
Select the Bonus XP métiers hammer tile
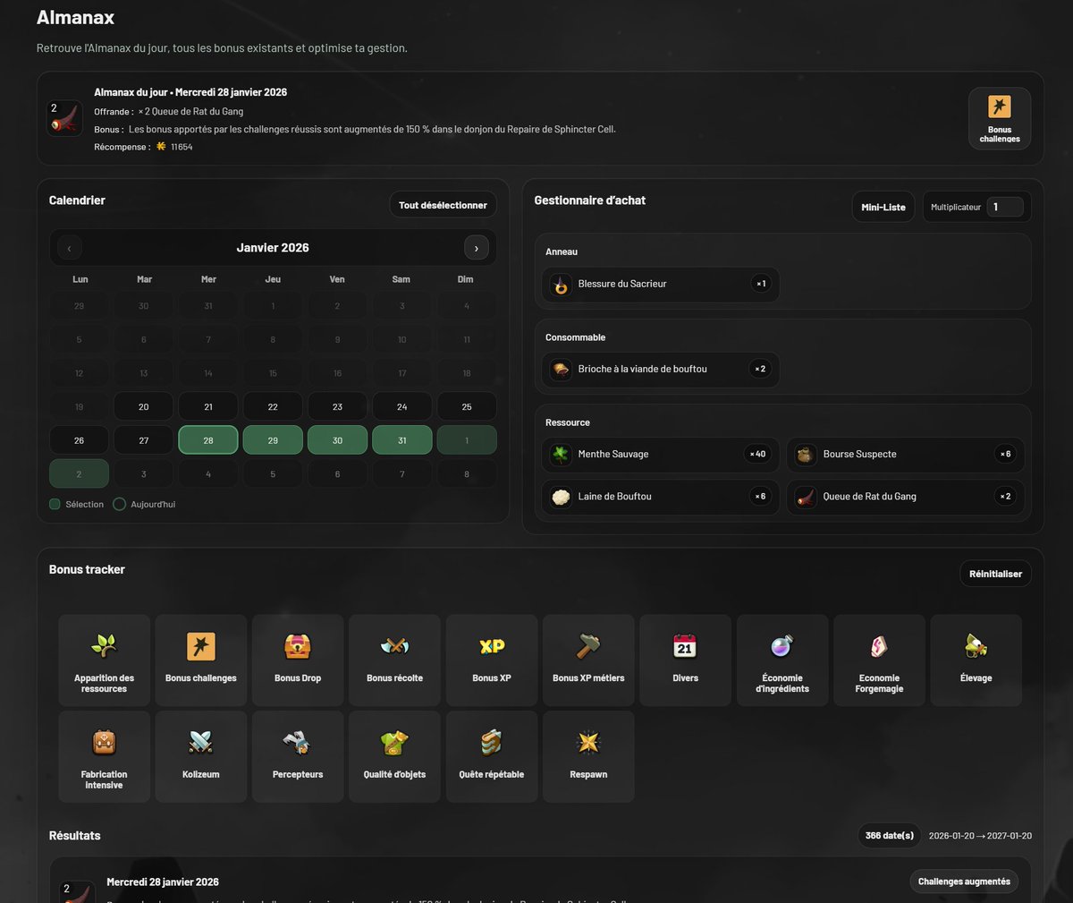pos(588,660)
